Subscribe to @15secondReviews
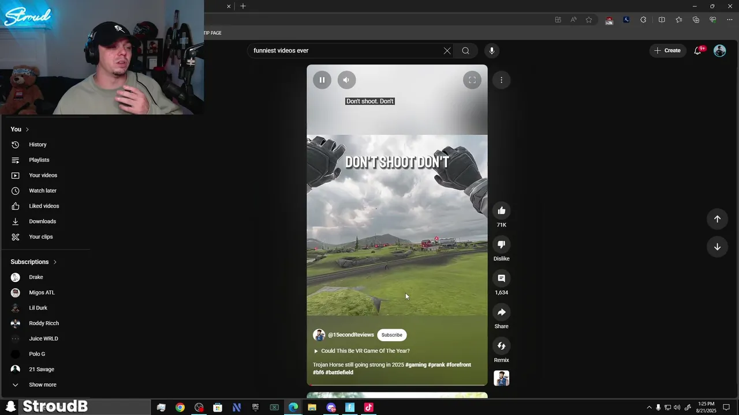 click(391, 335)
